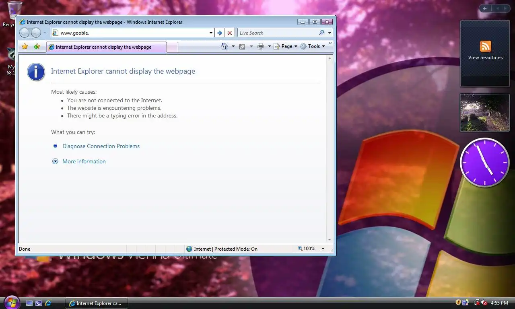
Task: Click the search magnifier icon
Action: point(321,33)
